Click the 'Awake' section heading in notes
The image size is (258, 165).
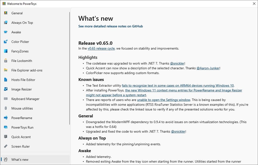click(x=85, y=151)
